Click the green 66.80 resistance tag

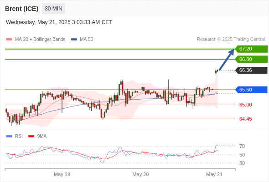coord(251,59)
